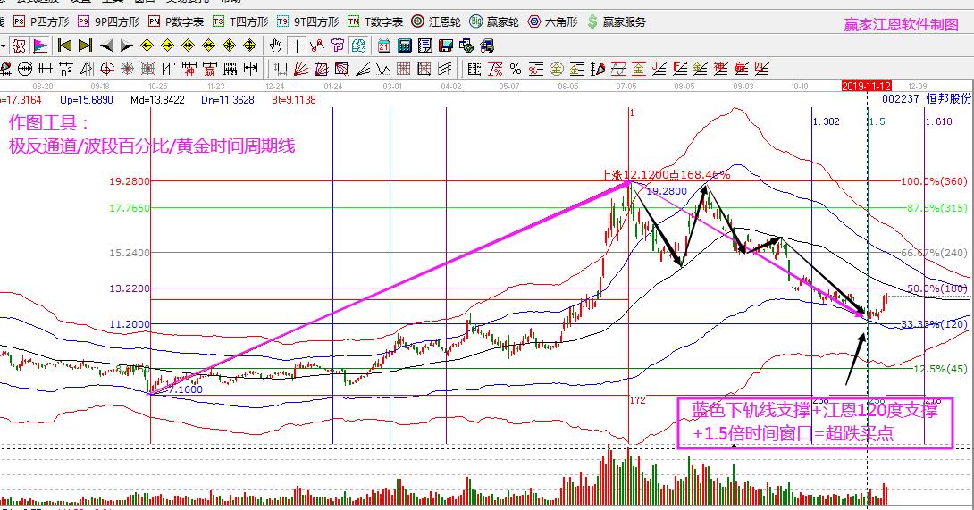Select the zigzag wave line tool
The image size is (974, 510).
316,46
